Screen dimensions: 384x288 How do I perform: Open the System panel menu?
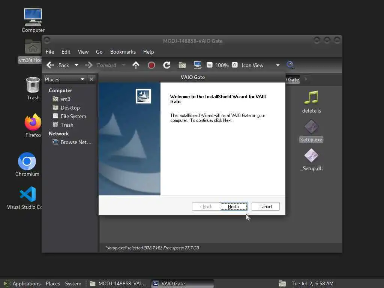tap(73, 283)
